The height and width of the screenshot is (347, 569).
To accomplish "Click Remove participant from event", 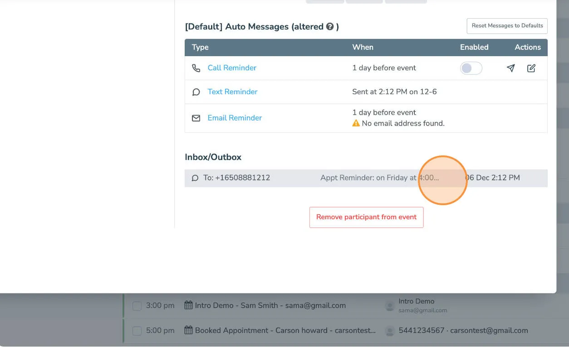I will 366,217.
